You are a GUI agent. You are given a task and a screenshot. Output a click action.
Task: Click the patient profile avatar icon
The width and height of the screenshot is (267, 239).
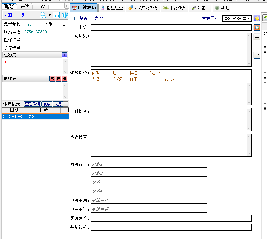43,15
